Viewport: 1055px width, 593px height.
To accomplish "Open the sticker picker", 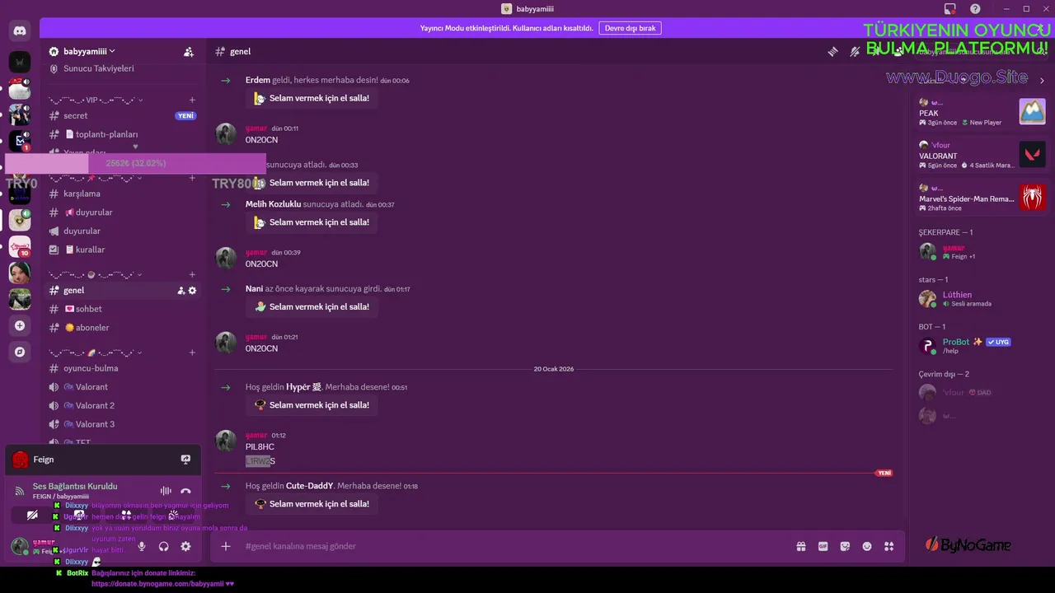I will click(845, 546).
